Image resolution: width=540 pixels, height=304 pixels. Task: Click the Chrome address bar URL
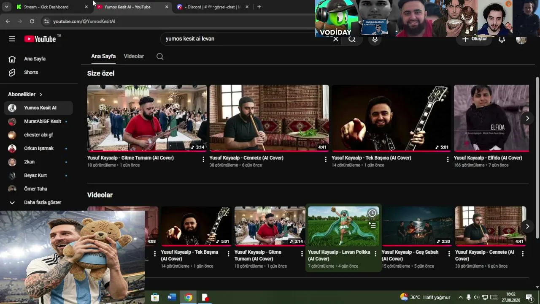tap(84, 21)
